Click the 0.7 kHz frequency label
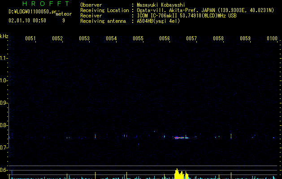 [x=4, y=148]
